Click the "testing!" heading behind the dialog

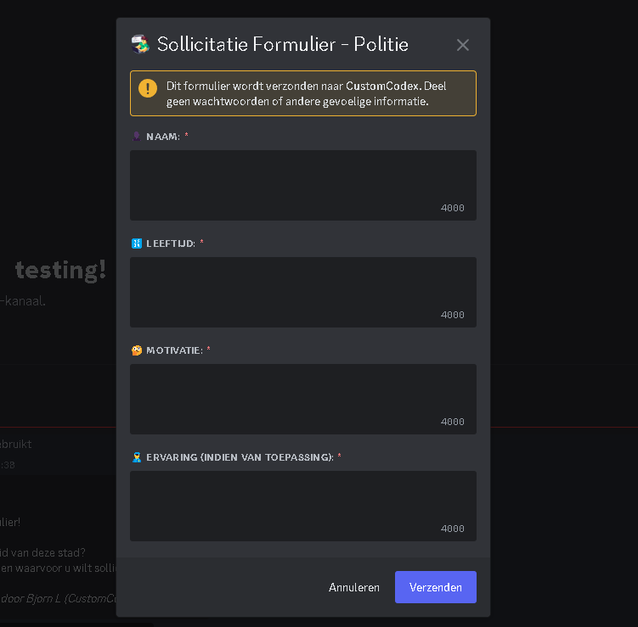coord(61,271)
